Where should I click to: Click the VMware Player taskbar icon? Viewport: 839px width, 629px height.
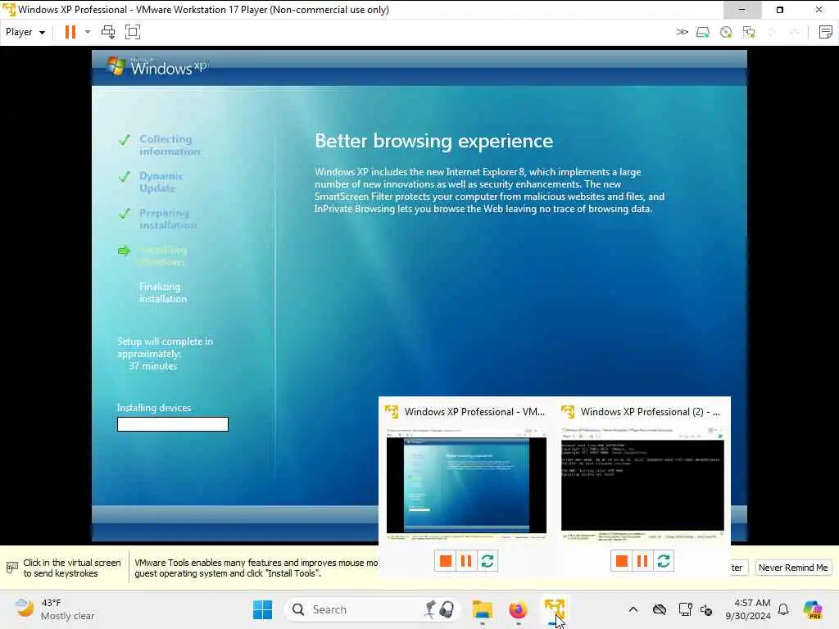point(555,609)
